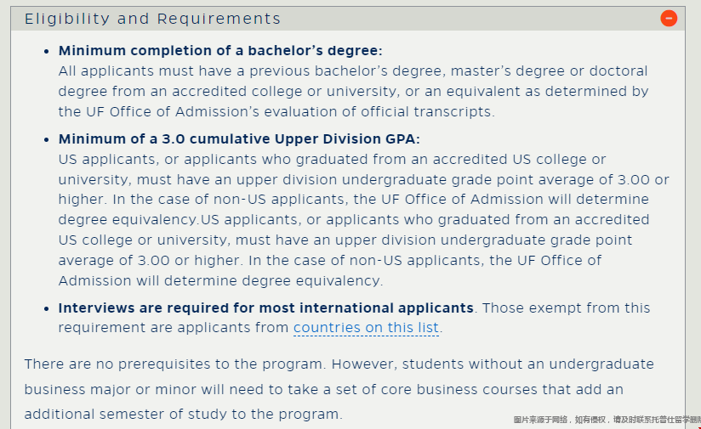Select the Minimum of 3.0 cumulative Upper Division GPA heading
Viewport: 701px width, 429px height.
click(x=239, y=138)
